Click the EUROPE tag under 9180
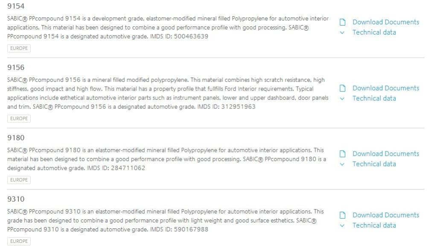 19,180
